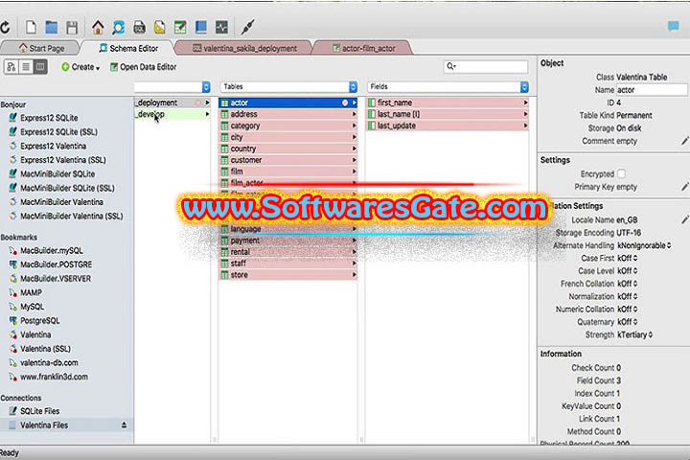Open the actor-film_actor tab
This screenshot has height=460, width=690.
[363, 48]
